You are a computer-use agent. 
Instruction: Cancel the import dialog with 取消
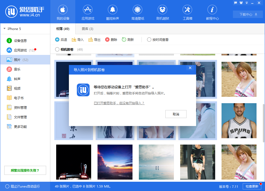176,114
